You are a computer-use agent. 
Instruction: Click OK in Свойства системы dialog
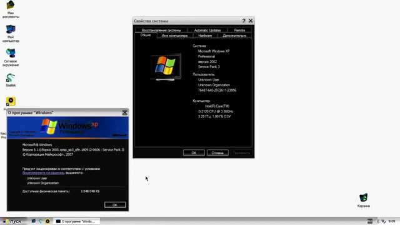pos(194,152)
